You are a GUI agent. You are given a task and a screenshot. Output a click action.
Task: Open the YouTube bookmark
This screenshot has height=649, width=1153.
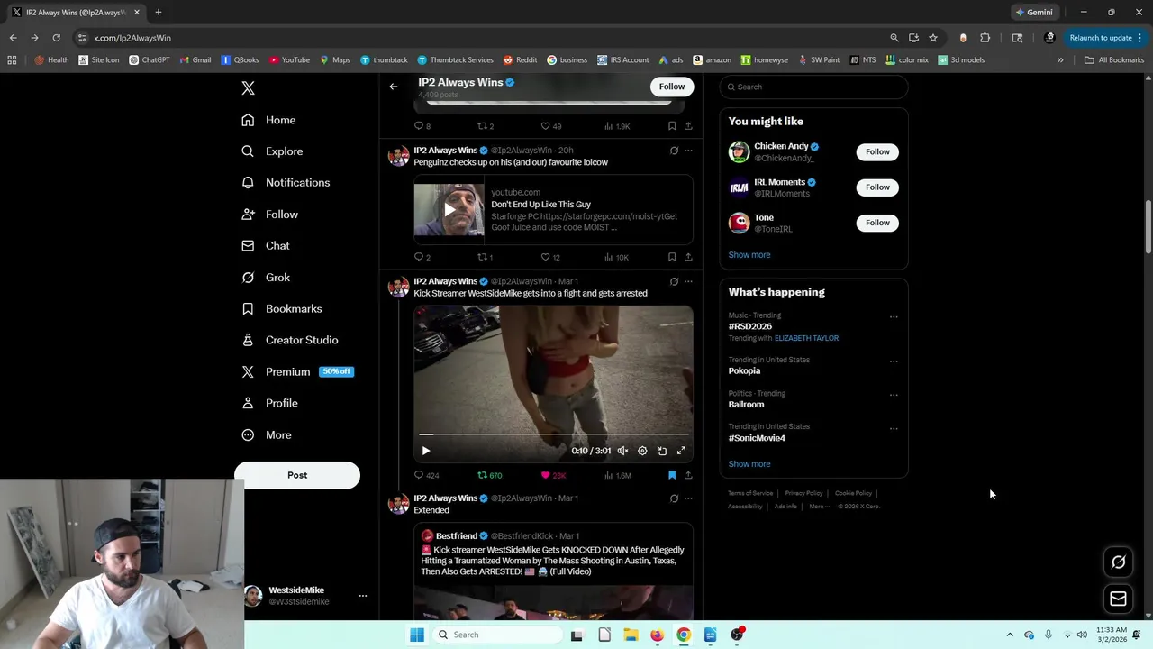tap(290, 60)
